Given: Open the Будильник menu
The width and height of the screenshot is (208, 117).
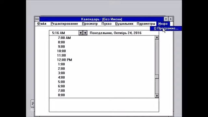Looking at the screenshot, I should click(x=124, y=24).
